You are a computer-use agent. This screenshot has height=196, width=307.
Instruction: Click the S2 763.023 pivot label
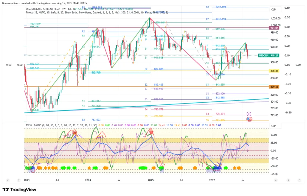tap(91, 120)
